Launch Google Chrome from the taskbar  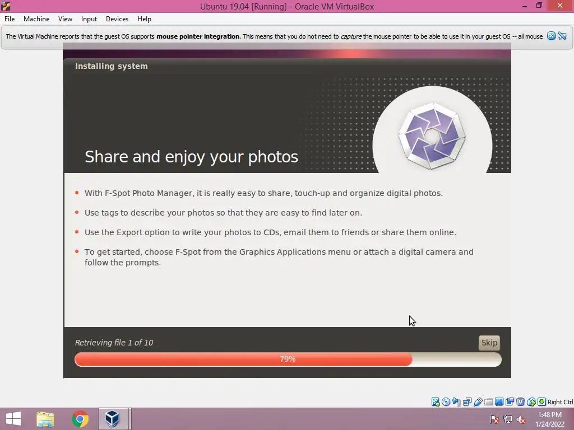pyautogui.click(x=80, y=419)
